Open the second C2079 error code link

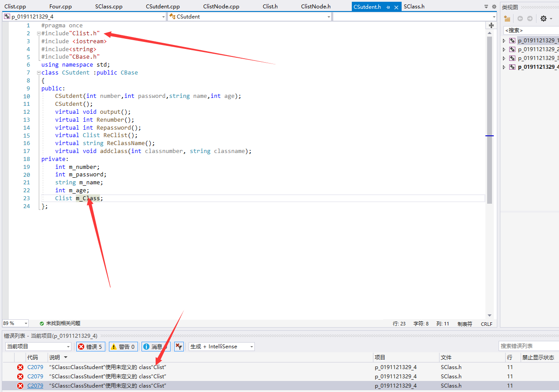pos(35,377)
